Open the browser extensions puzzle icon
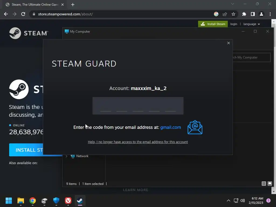This screenshot has width=276, height=207. pos(244,14)
